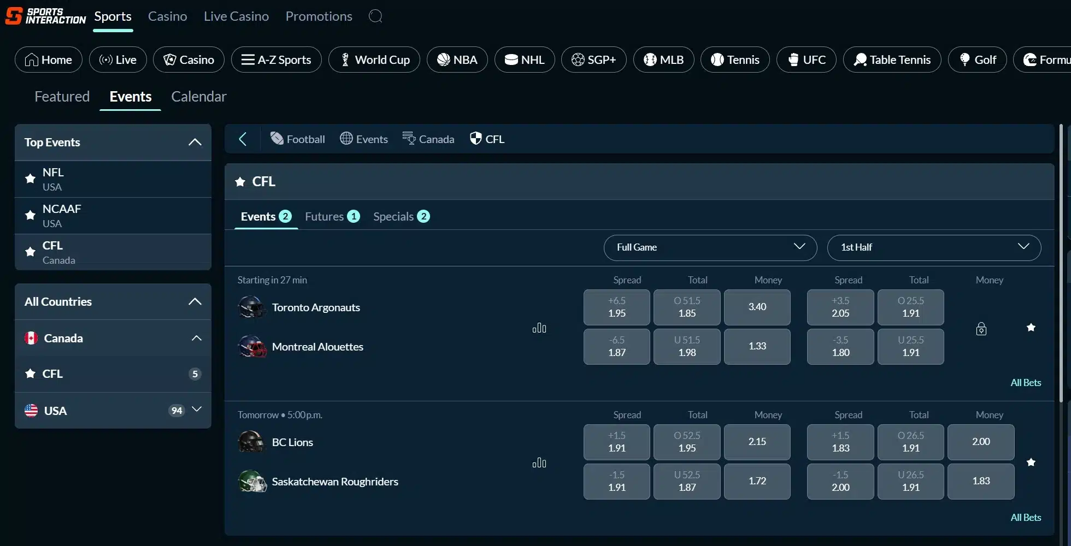Bet BC Lions 1st Half money 2.00
Viewport: 1071px width, 546px height.
pos(981,442)
